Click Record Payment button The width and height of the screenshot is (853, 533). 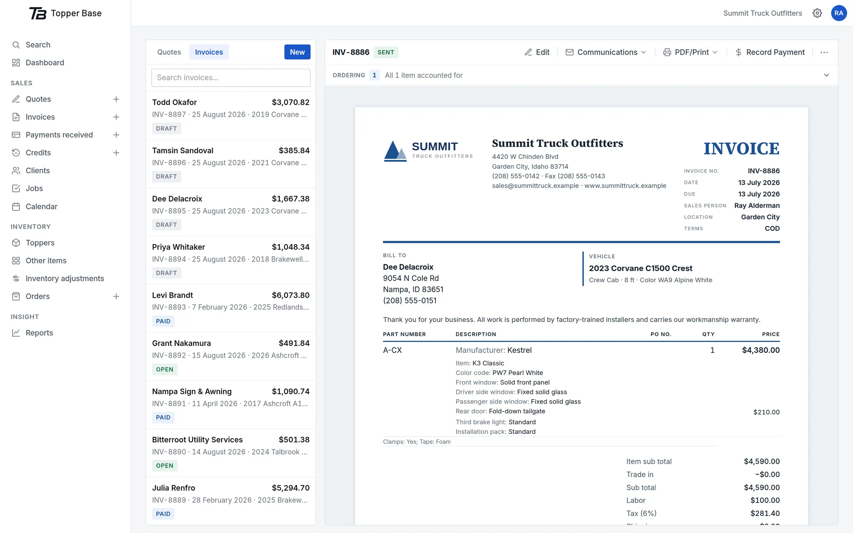pyautogui.click(x=770, y=52)
